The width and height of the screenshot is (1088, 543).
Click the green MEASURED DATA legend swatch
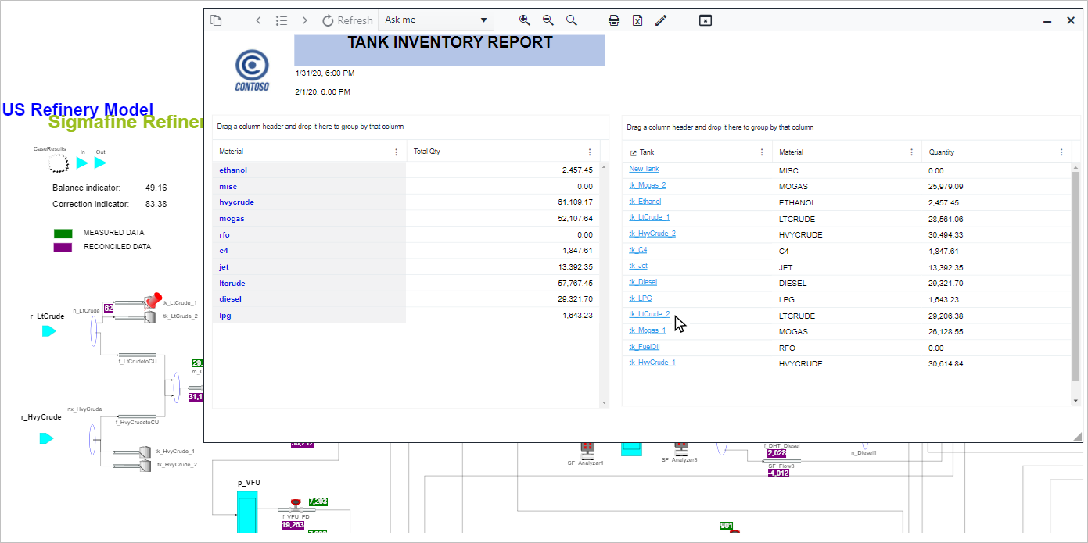click(63, 233)
